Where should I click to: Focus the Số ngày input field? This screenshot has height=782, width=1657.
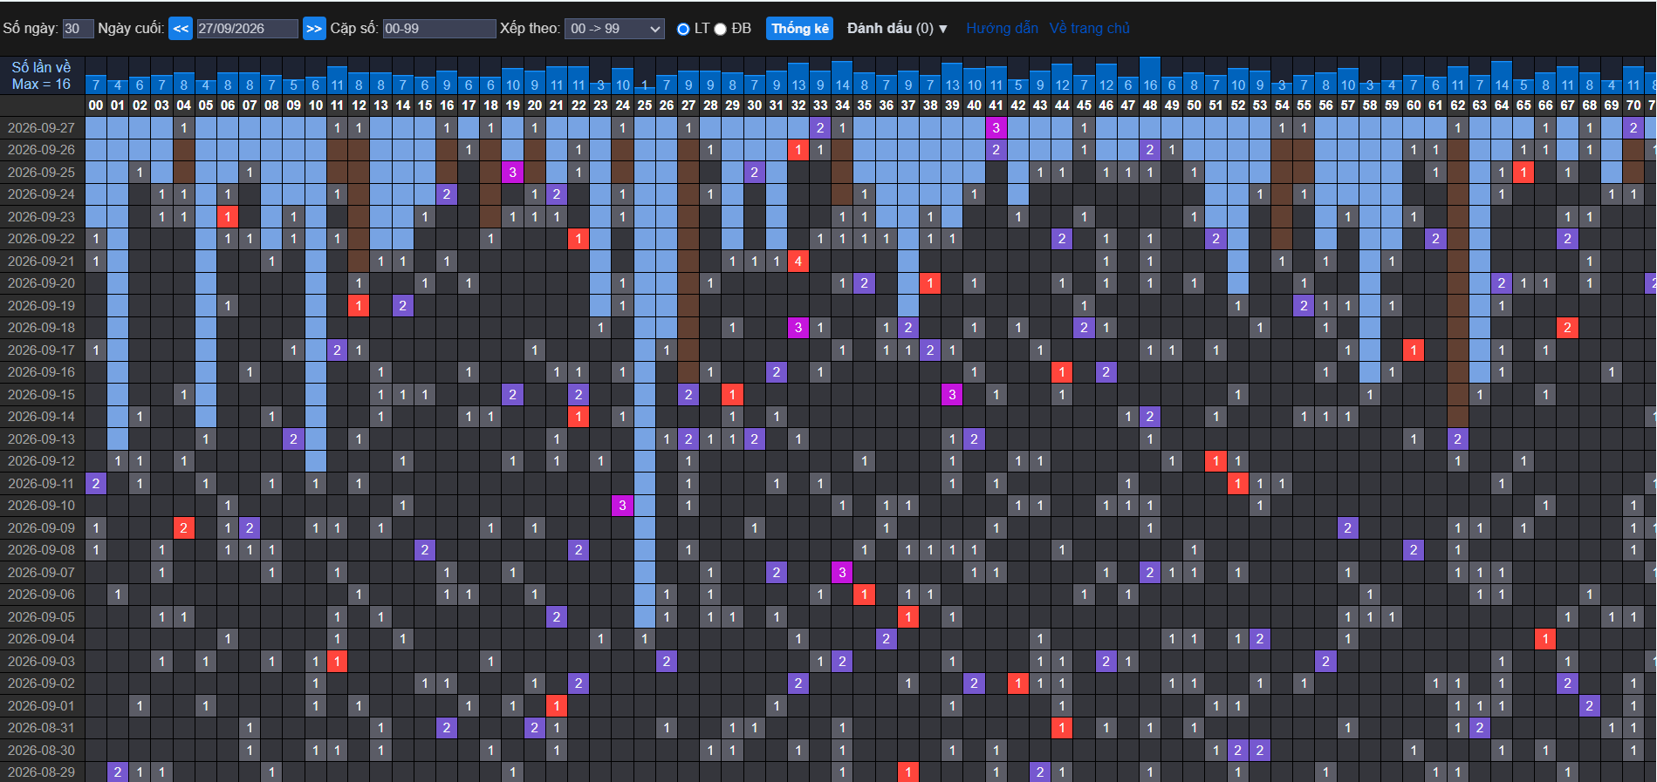click(78, 29)
